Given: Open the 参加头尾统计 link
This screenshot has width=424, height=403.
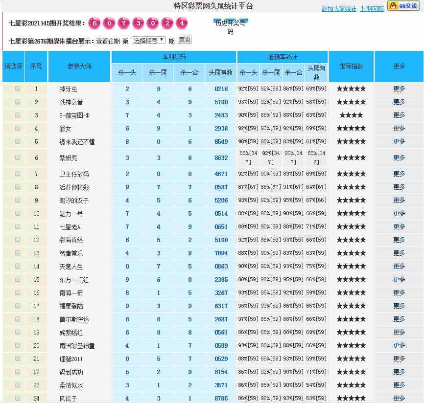Looking at the screenshot, I should click(x=339, y=9).
